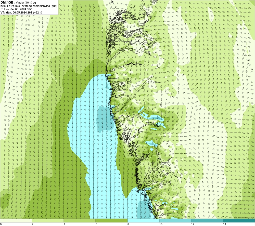Click the palest 0–2 color bar segment
This screenshot has width=255, height=226.
[16, 220]
